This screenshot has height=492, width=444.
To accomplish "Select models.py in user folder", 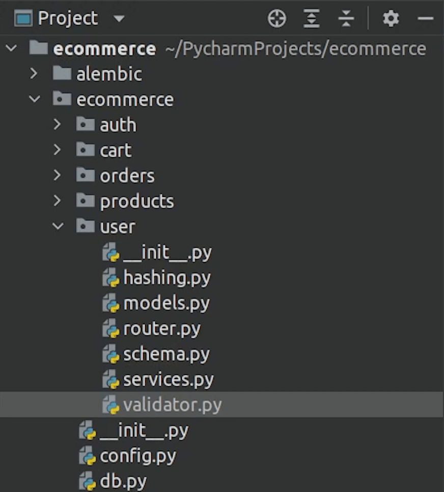I will click(166, 303).
